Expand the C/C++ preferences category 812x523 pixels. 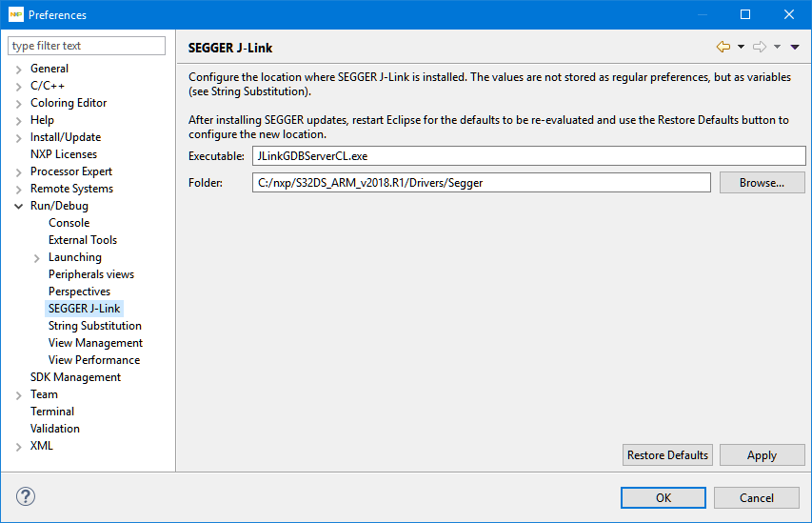[19, 86]
